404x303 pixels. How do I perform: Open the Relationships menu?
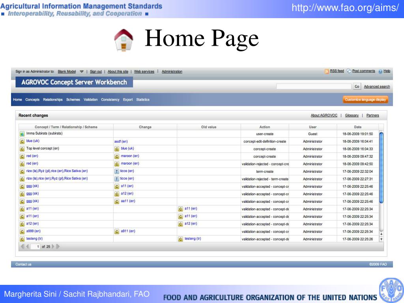[x=53, y=100]
